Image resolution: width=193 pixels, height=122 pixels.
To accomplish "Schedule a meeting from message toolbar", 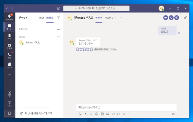I will (x=113, y=114).
